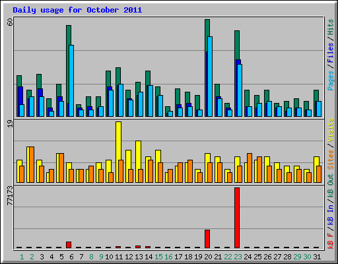
Task: Click the day 11 axis label
Action: click(119, 257)
